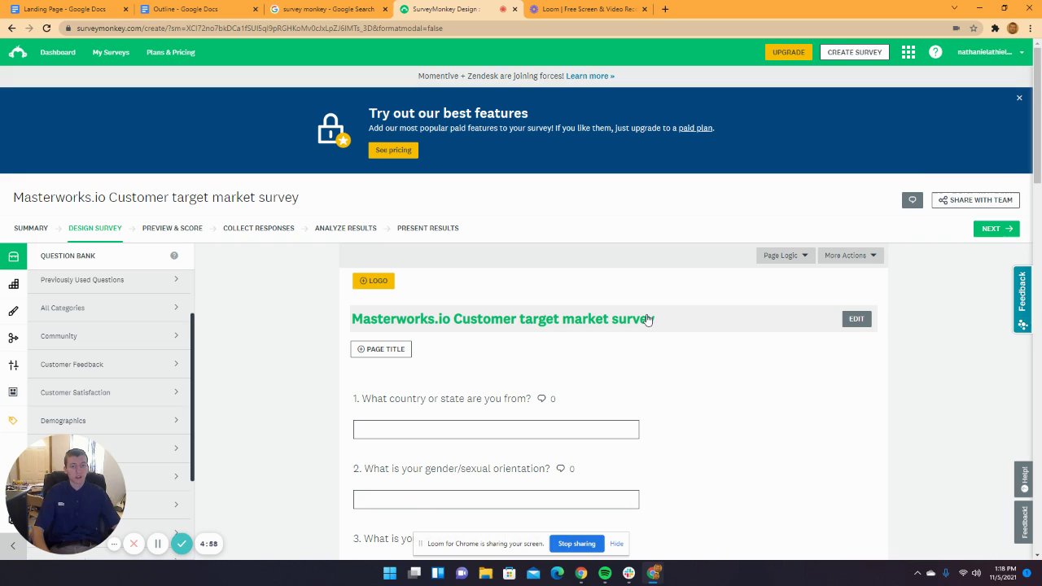The height and width of the screenshot is (586, 1042).
Task: Dismiss the blue Try out features banner
Action: [1019, 98]
